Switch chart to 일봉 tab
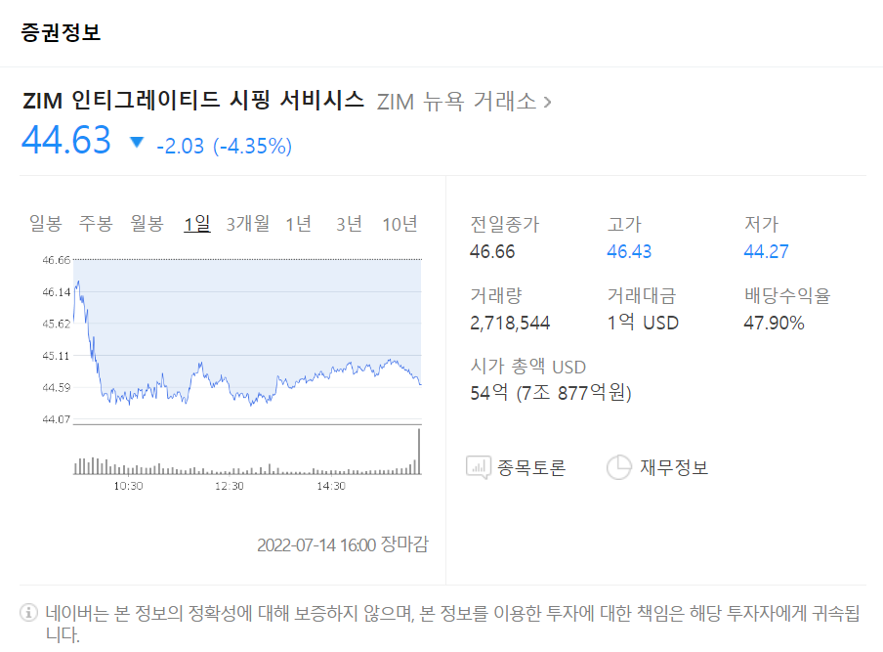Screen dimensions: 883x652 click(46, 224)
